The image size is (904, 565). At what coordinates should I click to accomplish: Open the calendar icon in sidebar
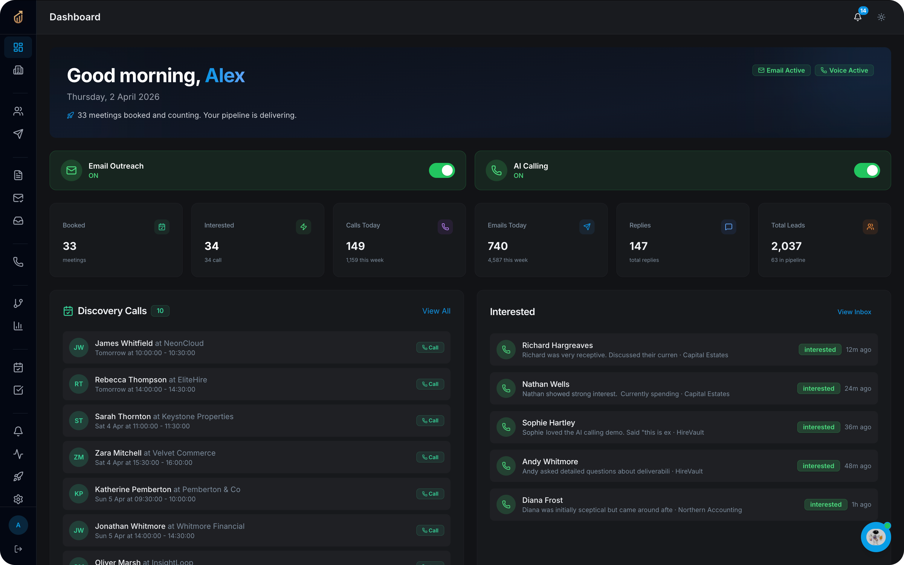(x=18, y=367)
